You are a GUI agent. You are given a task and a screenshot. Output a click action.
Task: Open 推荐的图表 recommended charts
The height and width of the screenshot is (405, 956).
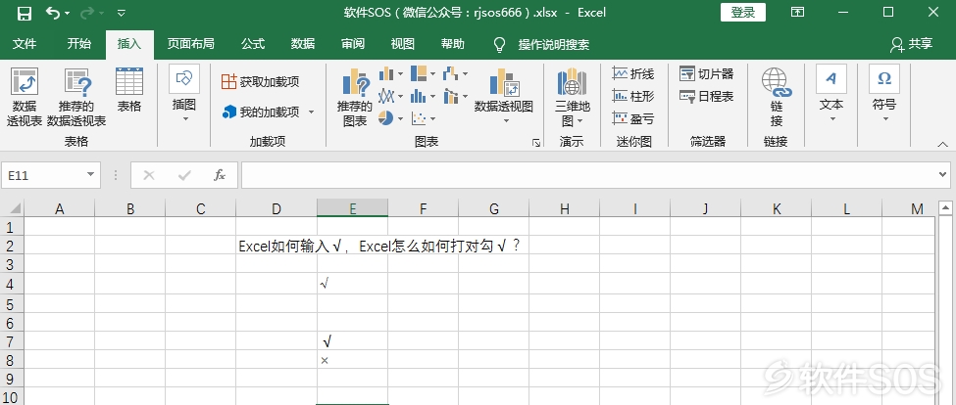click(x=355, y=97)
